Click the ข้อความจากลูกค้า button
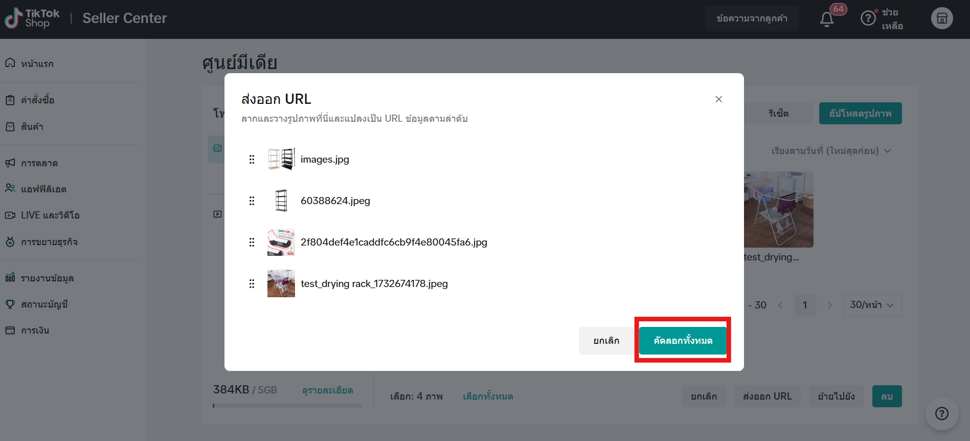Viewport: 970px width, 441px height. pyautogui.click(x=752, y=18)
